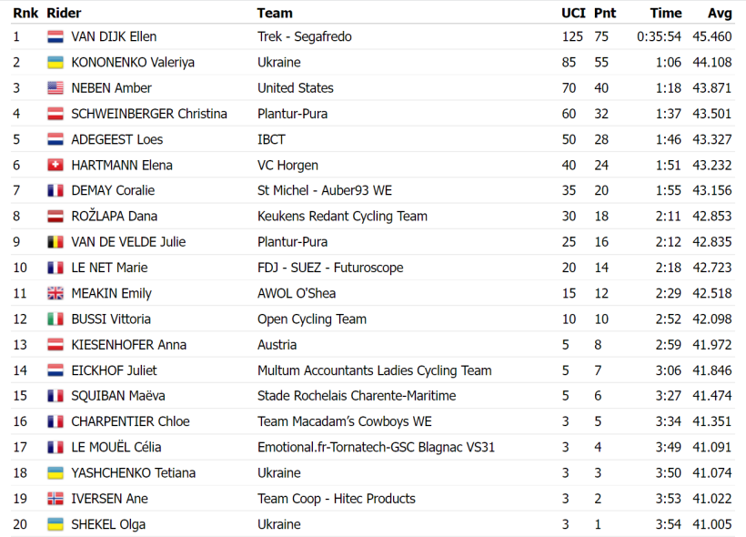Click the Netherlands flag beside VAN DIJK Ellen
Viewport: 746px width, 537px height.
pos(55,36)
